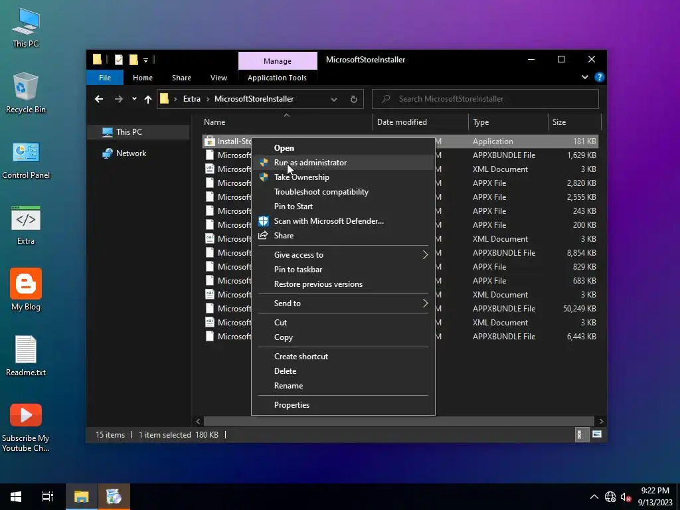Click the horizontal scrollbar track
680x510 pixels.
pos(399,421)
